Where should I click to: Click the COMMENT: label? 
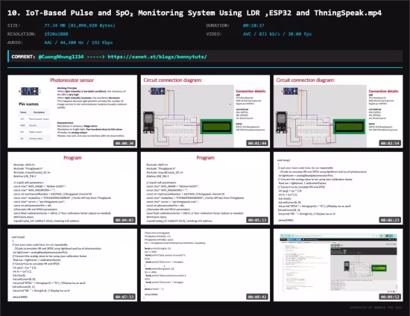tap(23, 57)
